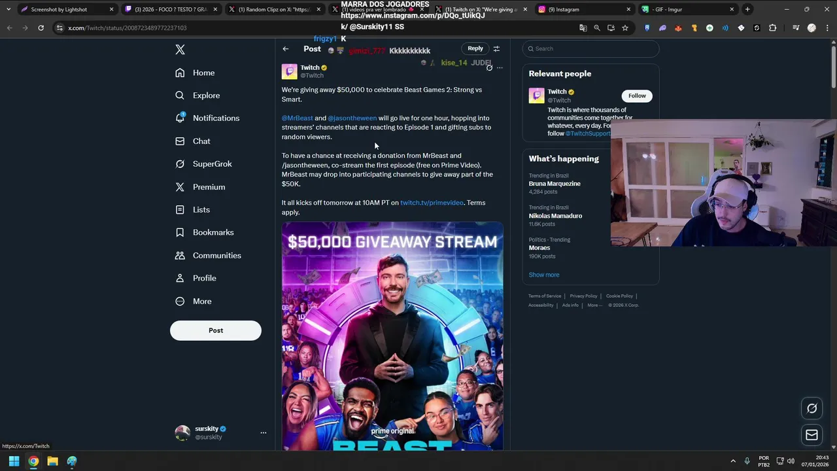837x471 pixels.
Task: Open Chrome from the taskbar
Action: (33, 461)
